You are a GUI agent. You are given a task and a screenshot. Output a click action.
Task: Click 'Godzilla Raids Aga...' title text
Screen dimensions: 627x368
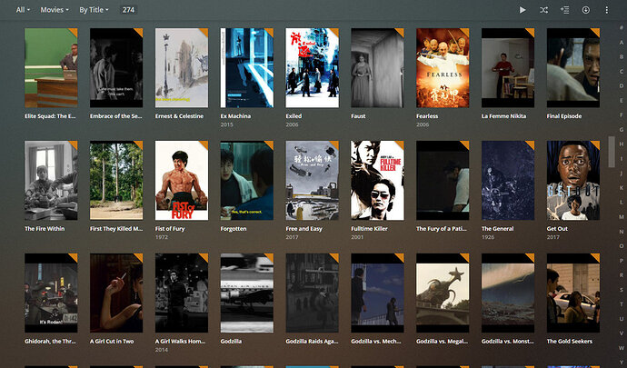click(x=312, y=342)
